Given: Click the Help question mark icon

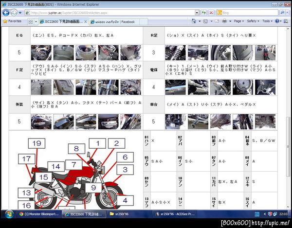Looking at the screenshot, I should click(277, 21).
